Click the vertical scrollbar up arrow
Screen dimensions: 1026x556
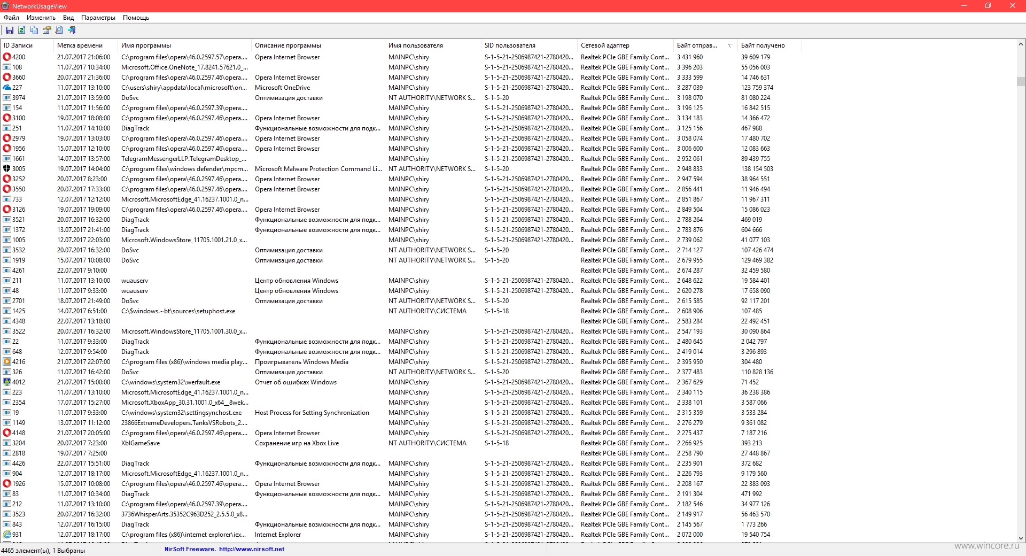(1021, 44)
